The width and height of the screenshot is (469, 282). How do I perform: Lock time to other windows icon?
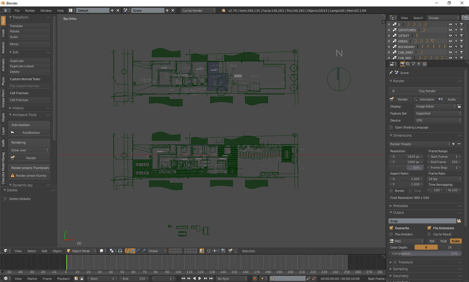82,279
